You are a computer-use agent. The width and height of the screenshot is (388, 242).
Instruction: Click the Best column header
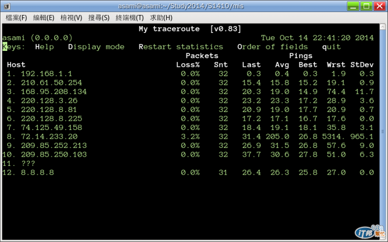point(307,65)
